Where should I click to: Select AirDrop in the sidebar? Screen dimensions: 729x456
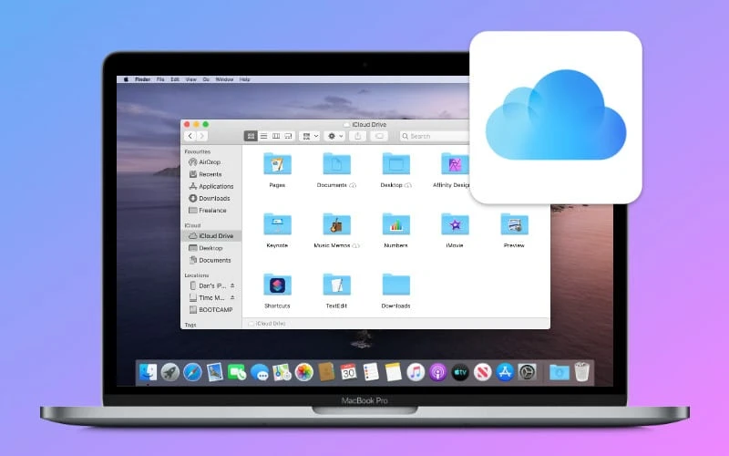tap(210, 162)
